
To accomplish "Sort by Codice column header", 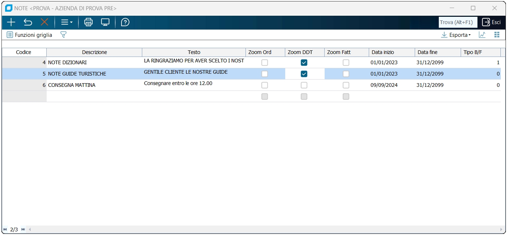I will [x=24, y=52].
